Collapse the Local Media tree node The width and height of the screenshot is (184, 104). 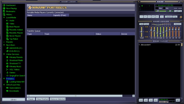(4, 17)
